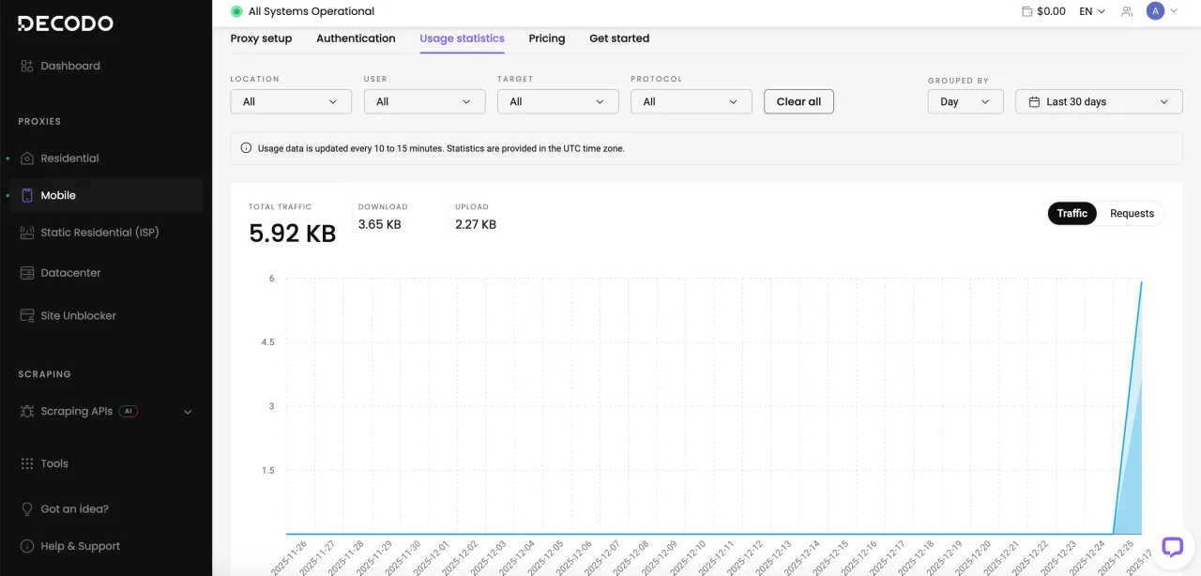Open the Last 30 days date range
The image size is (1201, 576).
click(x=1099, y=101)
